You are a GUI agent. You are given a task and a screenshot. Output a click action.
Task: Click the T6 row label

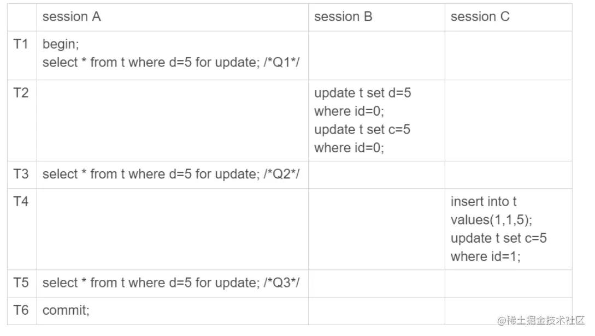(21, 310)
